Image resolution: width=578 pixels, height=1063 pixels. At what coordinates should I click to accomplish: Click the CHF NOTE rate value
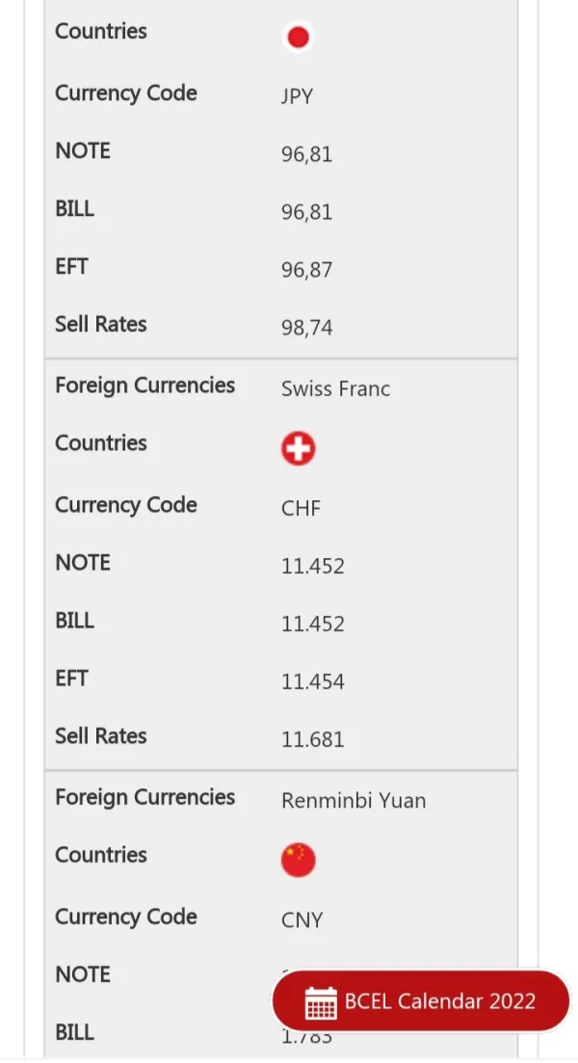click(x=312, y=566)
